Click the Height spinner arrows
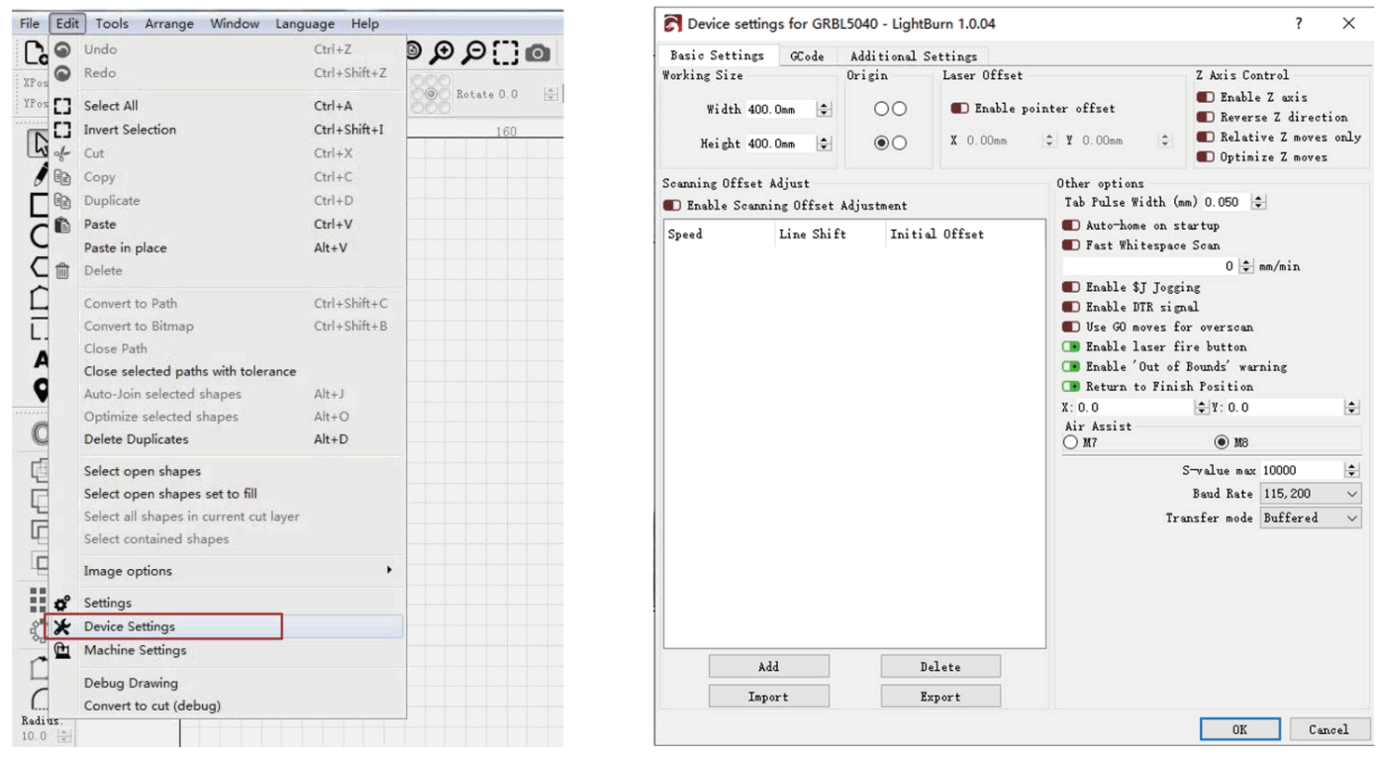This screenshot has height=758, width=1379. coord(824,143)
